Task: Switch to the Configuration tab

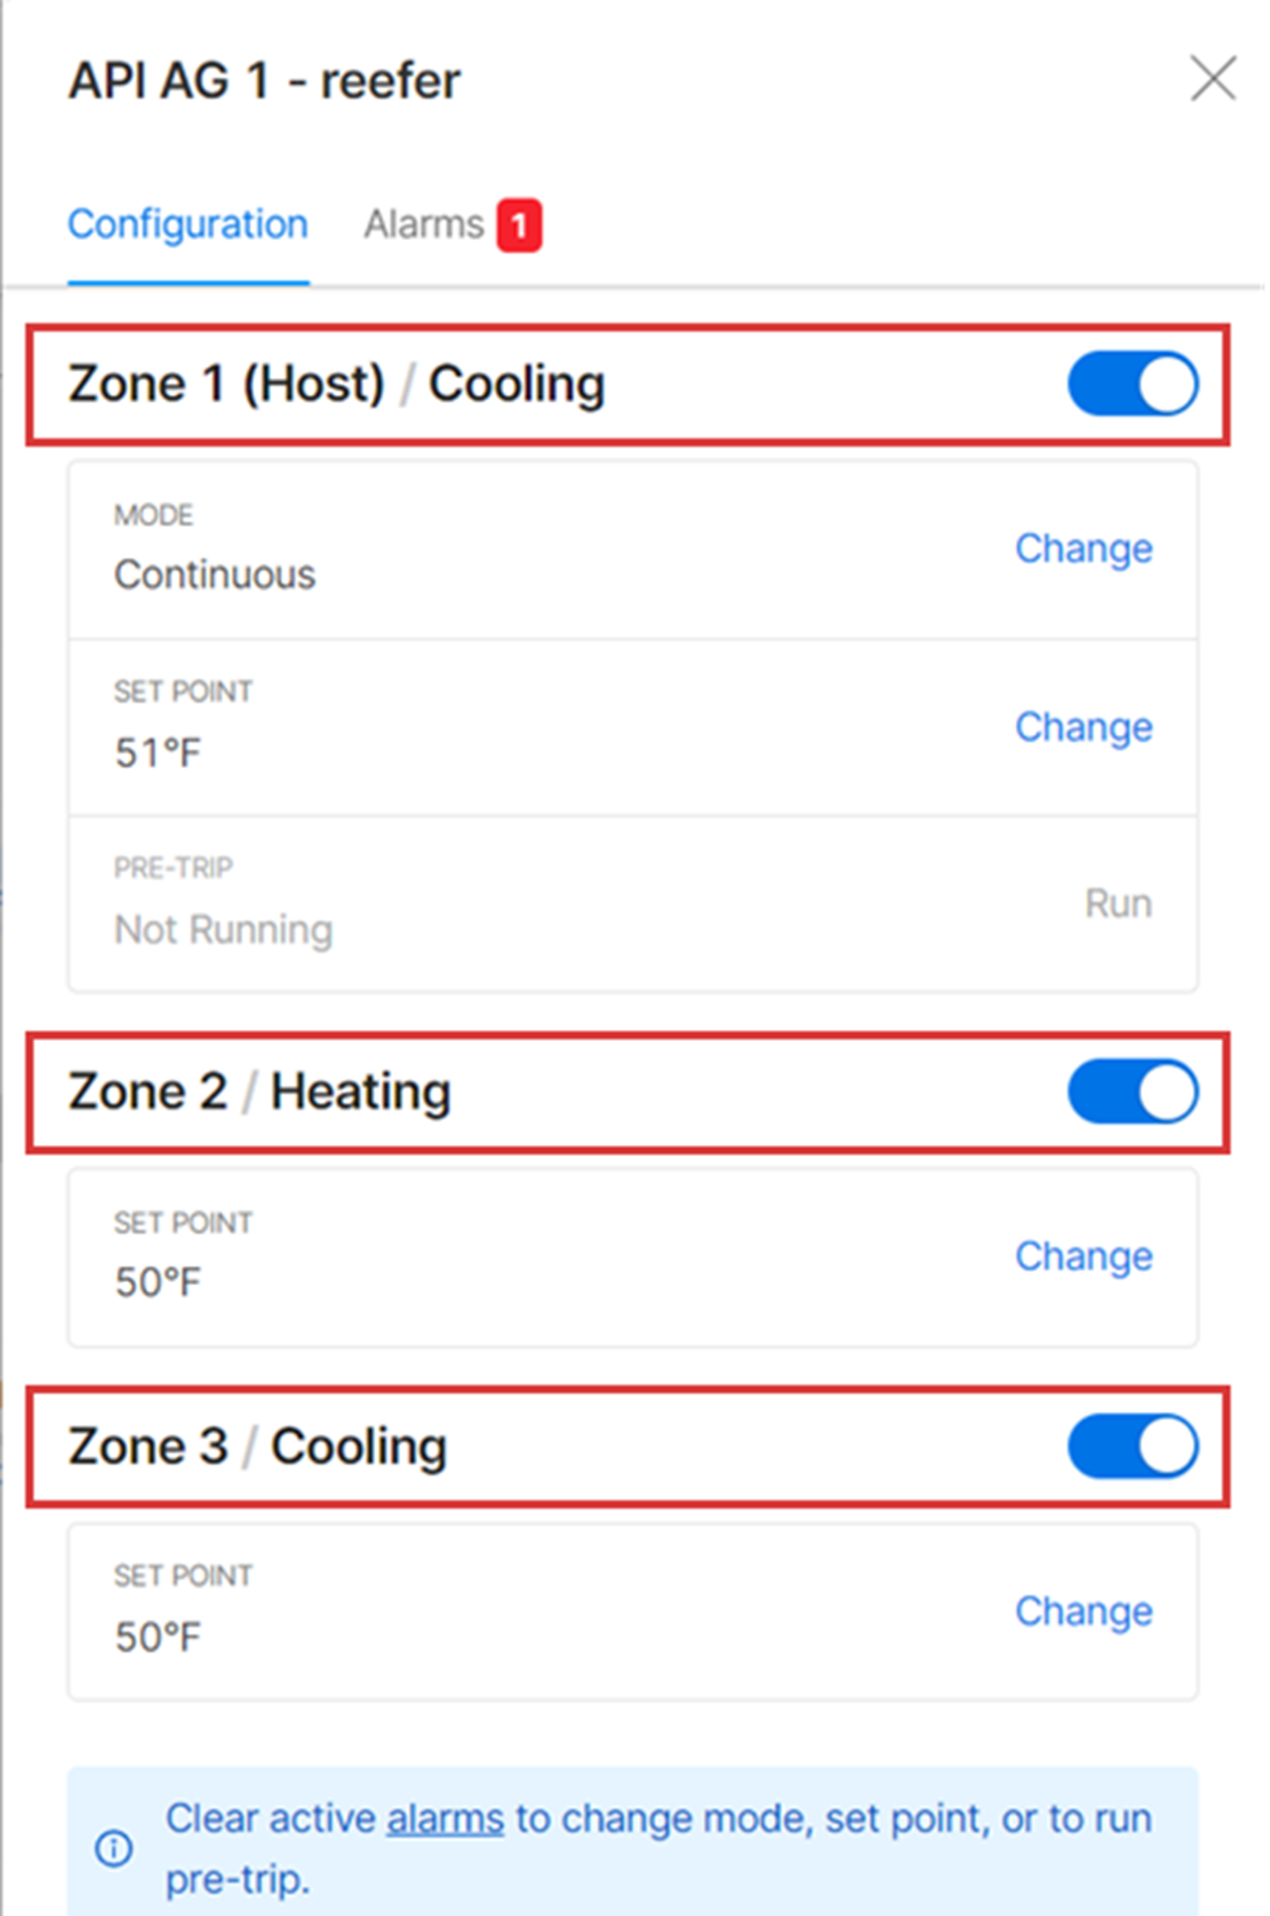Action: coord(188,225)
